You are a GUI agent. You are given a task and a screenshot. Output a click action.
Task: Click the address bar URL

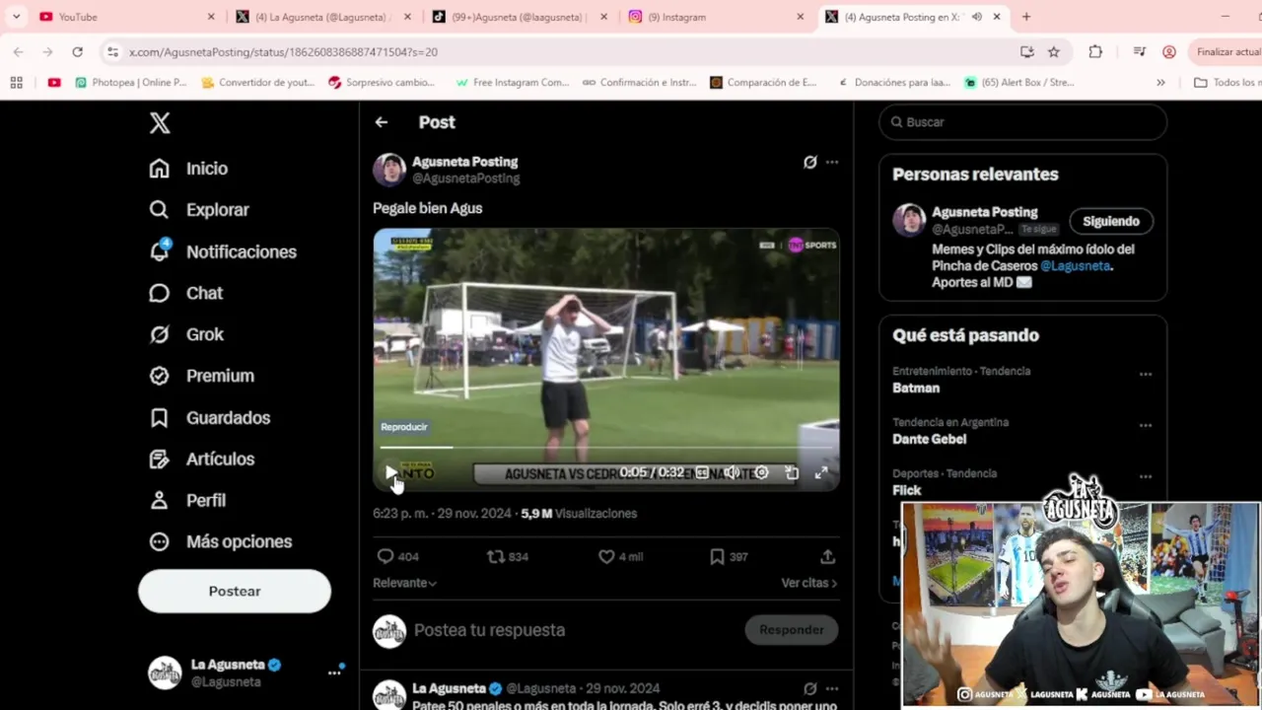pos(283,51)
